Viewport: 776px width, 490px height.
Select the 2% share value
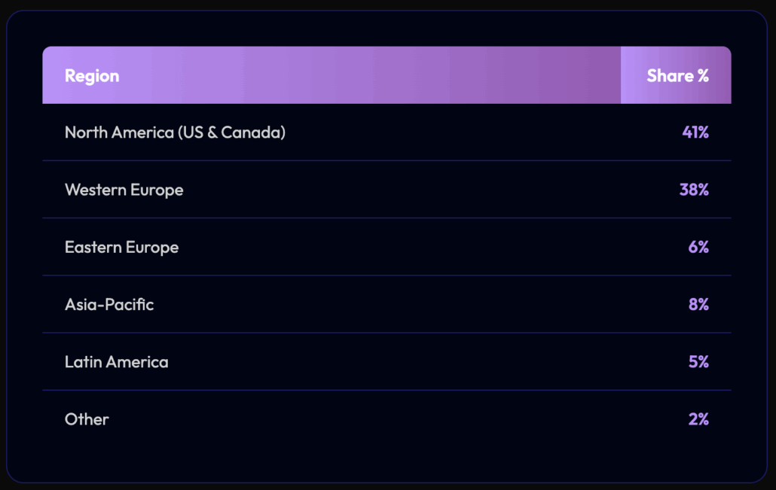[x=698, y=419]
